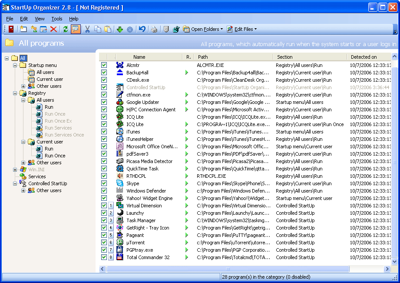Disable the Windows Defender checkbox
The height and width of the screenshot is (283, 400).
[x=104, y=190]
